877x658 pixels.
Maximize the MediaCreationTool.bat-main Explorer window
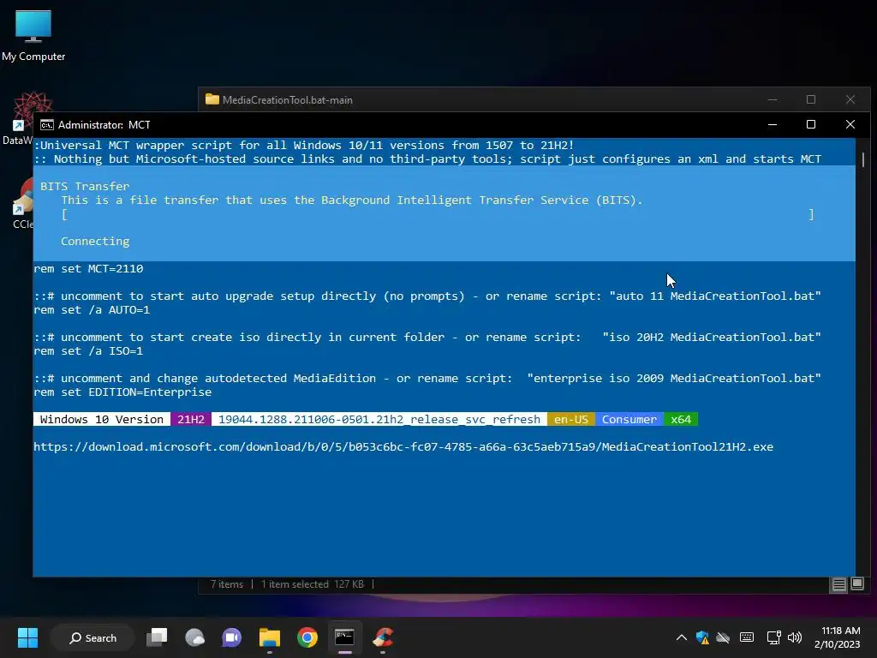[x=811, y=99]
